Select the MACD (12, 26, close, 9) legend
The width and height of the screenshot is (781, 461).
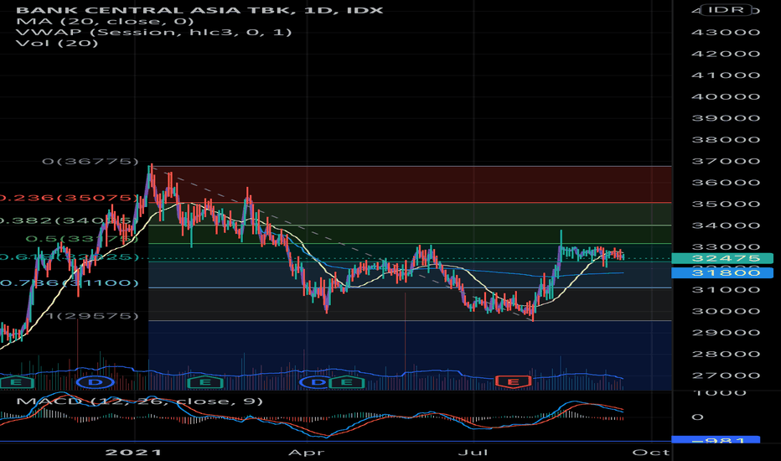point(139,401)
